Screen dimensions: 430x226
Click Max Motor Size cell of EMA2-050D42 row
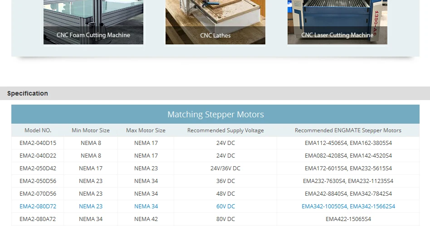point(146,168)
